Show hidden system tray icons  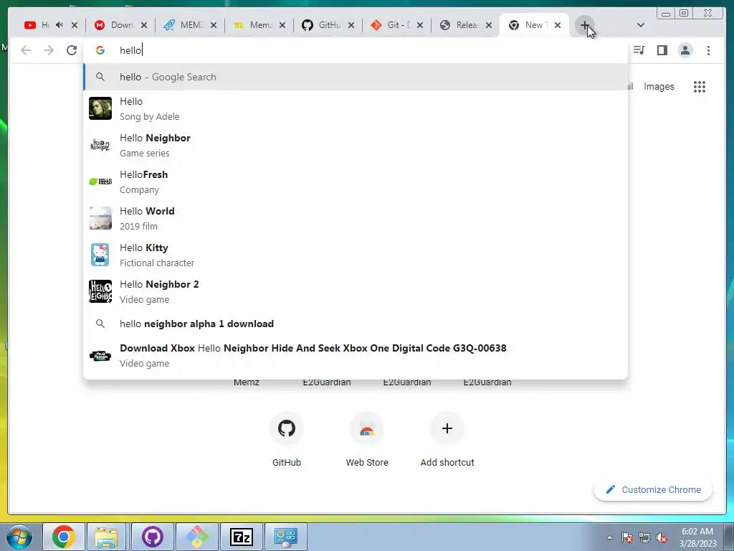[x=609, y=537]
